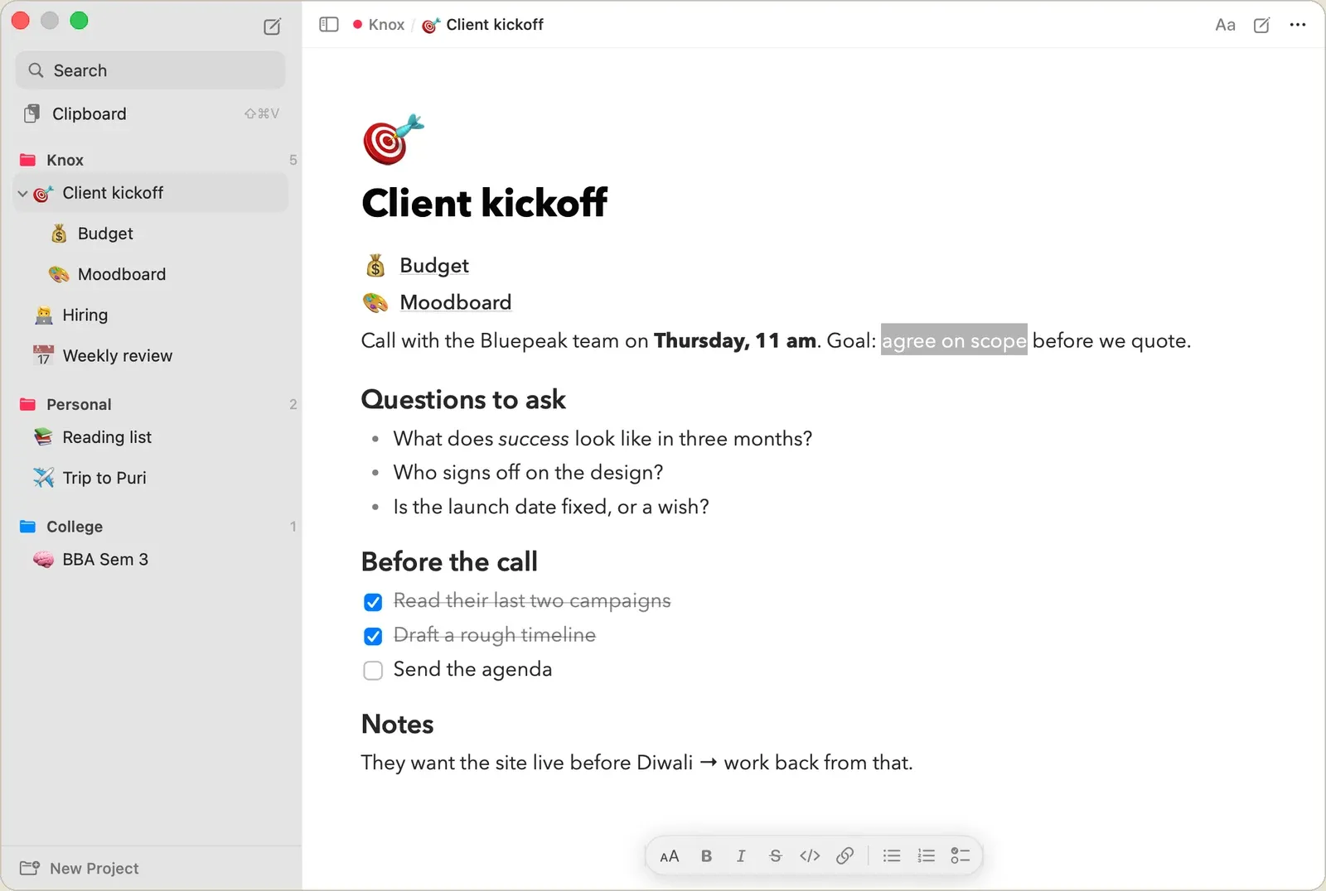Create a bulleted list
The height and width of the screenshot is (891, 1326).
pyautogui.click(x=892, y=856)
